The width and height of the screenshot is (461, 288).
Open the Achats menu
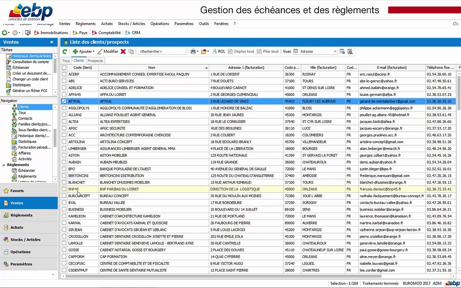point(107,24)
